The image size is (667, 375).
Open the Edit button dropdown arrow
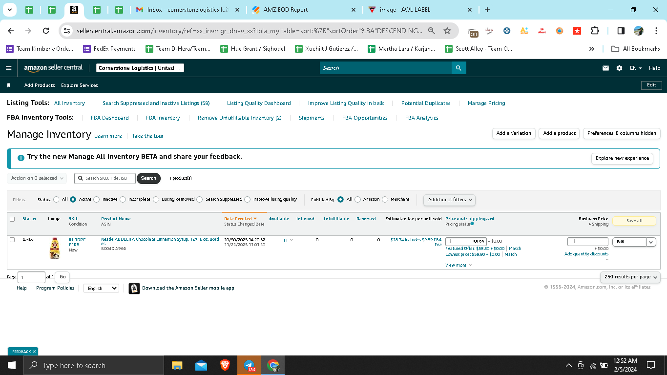[651, 242]
